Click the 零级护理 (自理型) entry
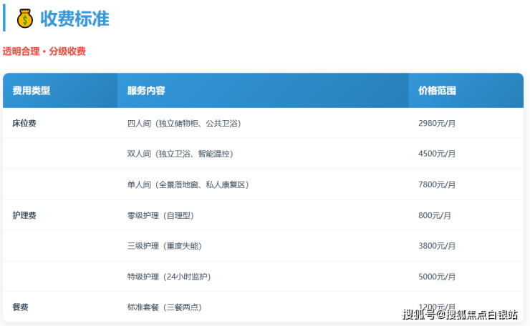 [160, 215]
